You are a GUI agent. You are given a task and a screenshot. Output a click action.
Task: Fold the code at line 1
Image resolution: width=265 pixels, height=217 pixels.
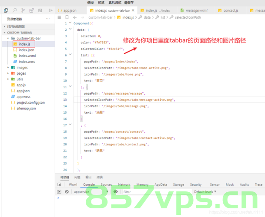pyautogui.click(x=70, y=23)
